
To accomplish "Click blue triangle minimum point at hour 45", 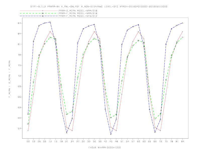I will (x=111, y=134).
